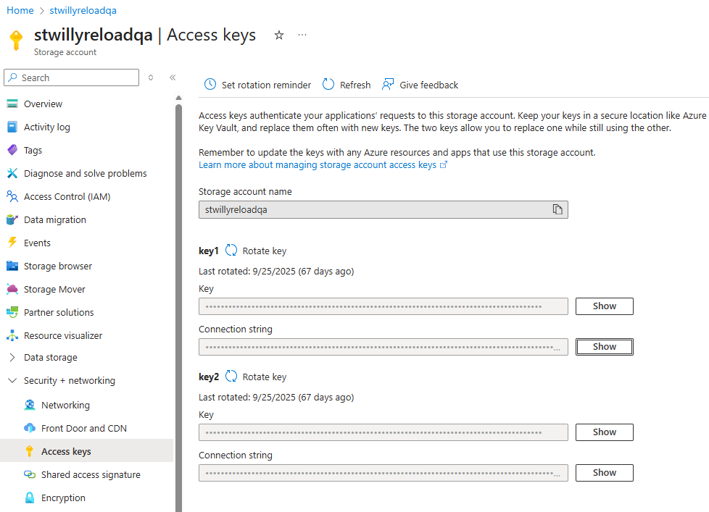
Task: Navigate to Home breadcrumb link
Action: 20,10
